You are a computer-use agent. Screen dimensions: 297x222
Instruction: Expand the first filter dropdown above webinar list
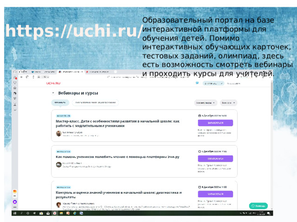tap(206, 103)
